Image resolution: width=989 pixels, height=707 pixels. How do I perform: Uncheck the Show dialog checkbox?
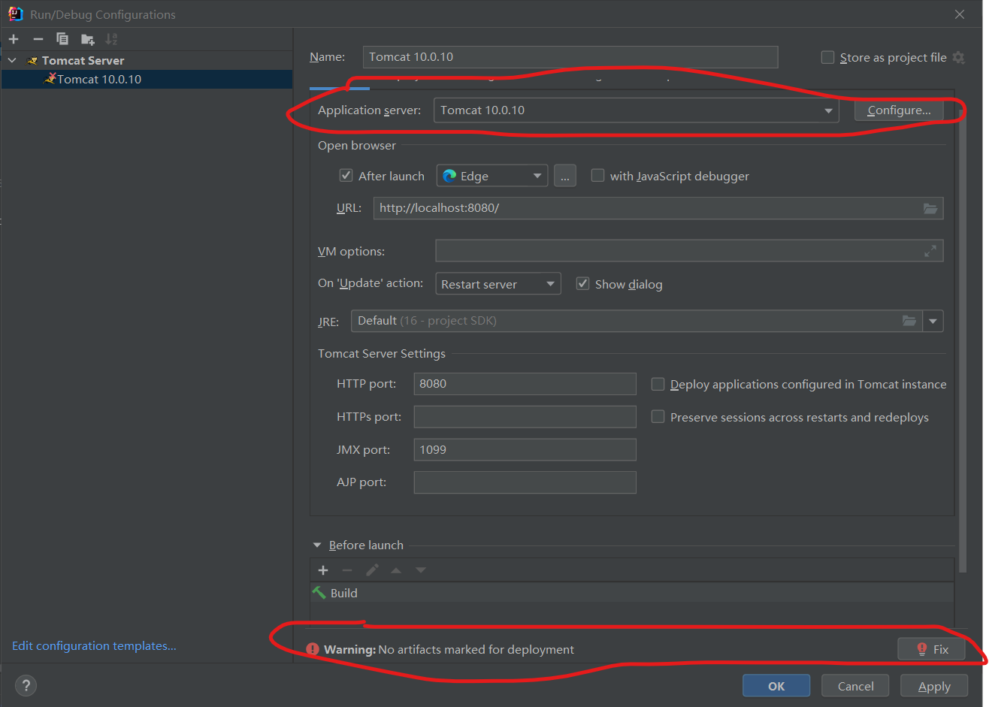point(582,283)
